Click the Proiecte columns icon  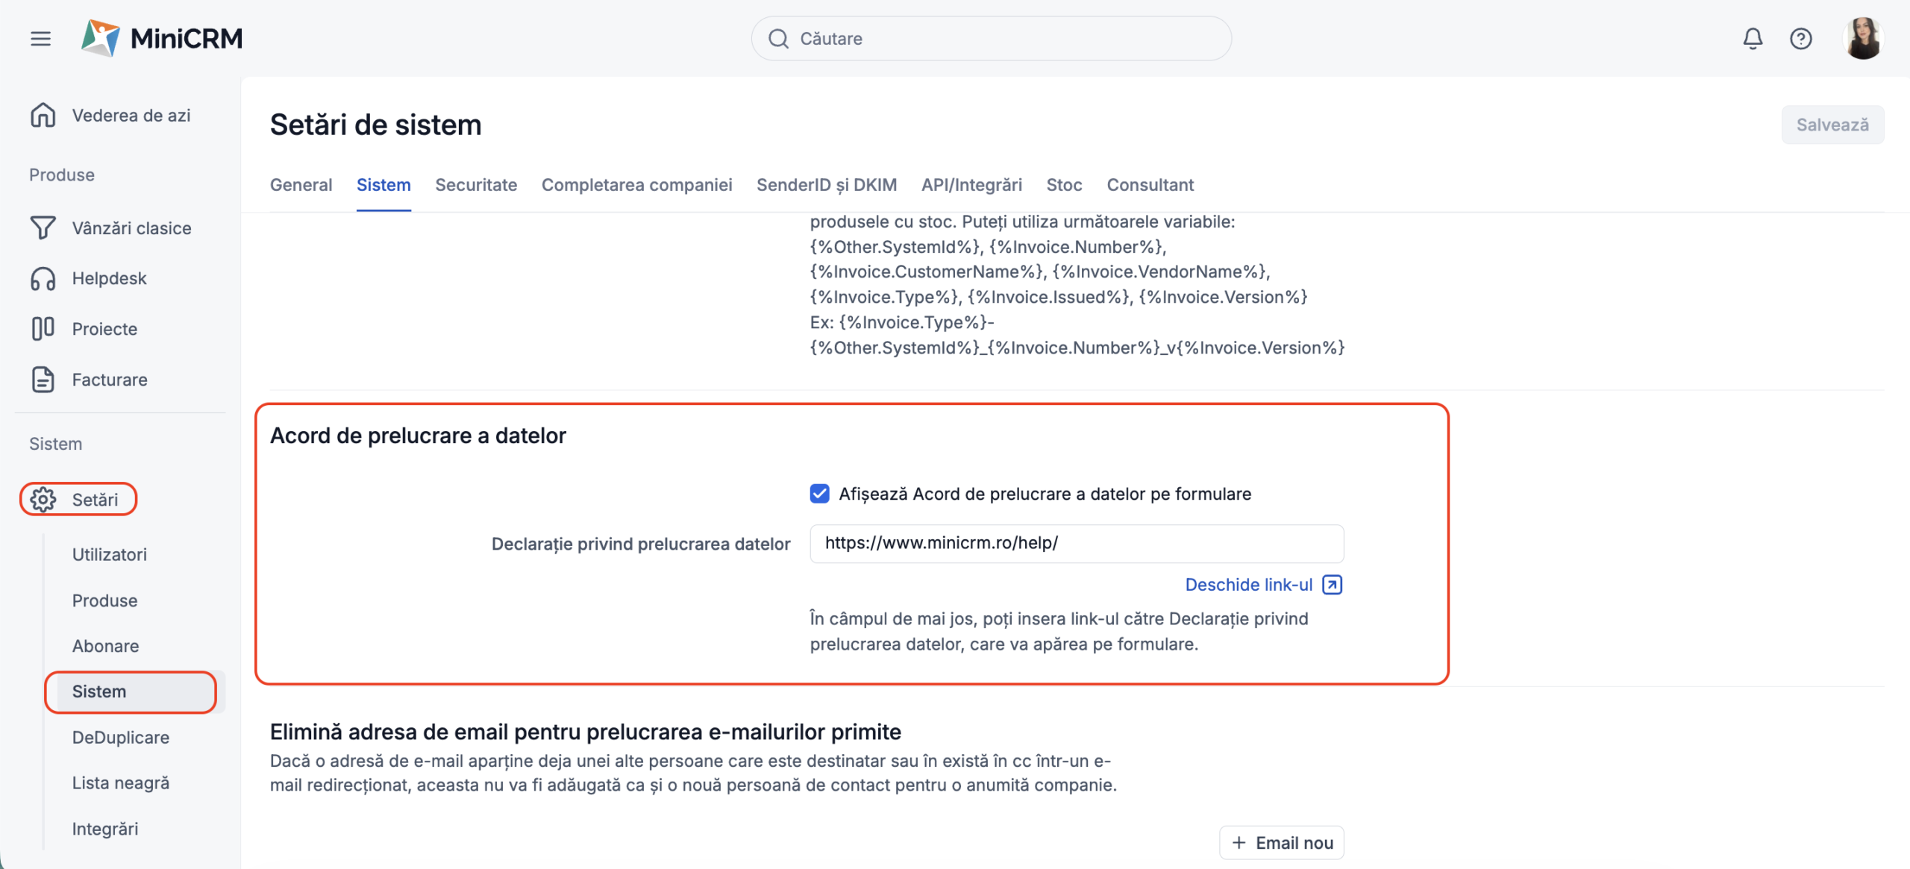coord(43,329)
